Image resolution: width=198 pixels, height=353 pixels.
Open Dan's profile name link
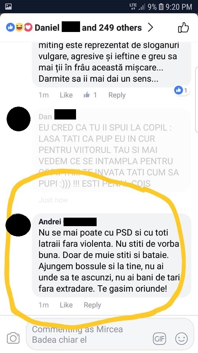coord(57,116)
